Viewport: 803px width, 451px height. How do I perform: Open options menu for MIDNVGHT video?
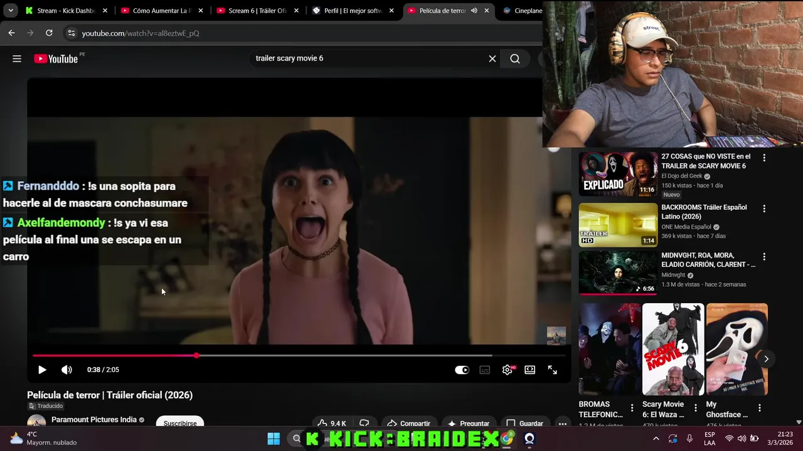pyautogui.click(x=764, y=257)
